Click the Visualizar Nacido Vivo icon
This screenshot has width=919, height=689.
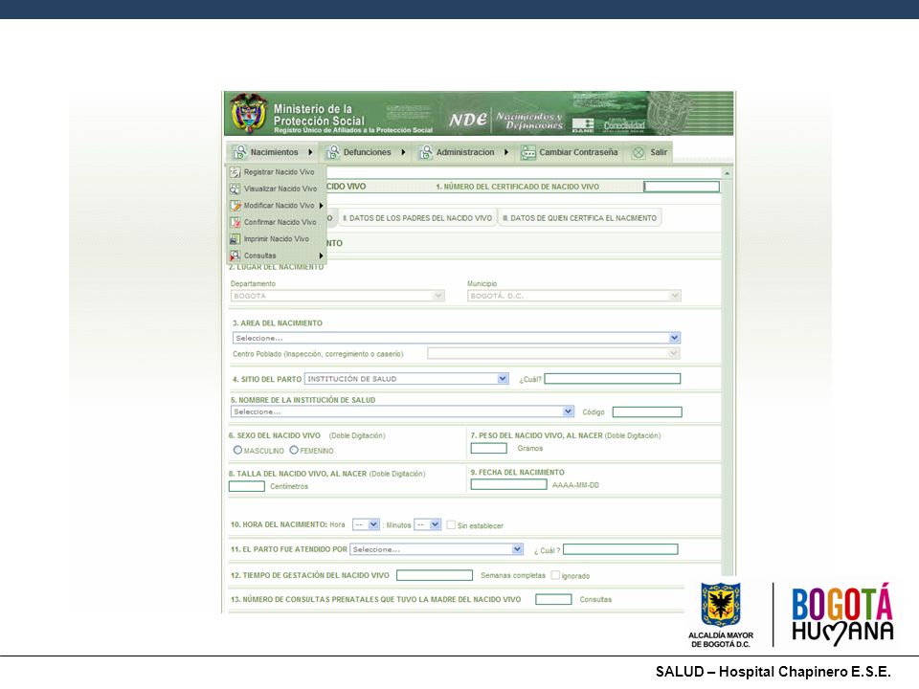pos(235,189)
